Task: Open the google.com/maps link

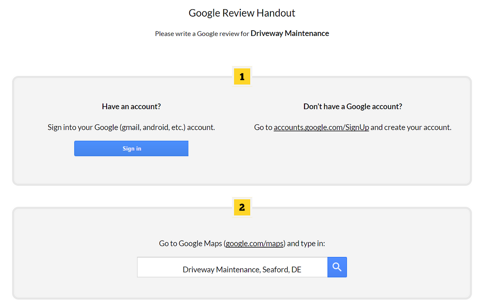Action: coord(255,244)
